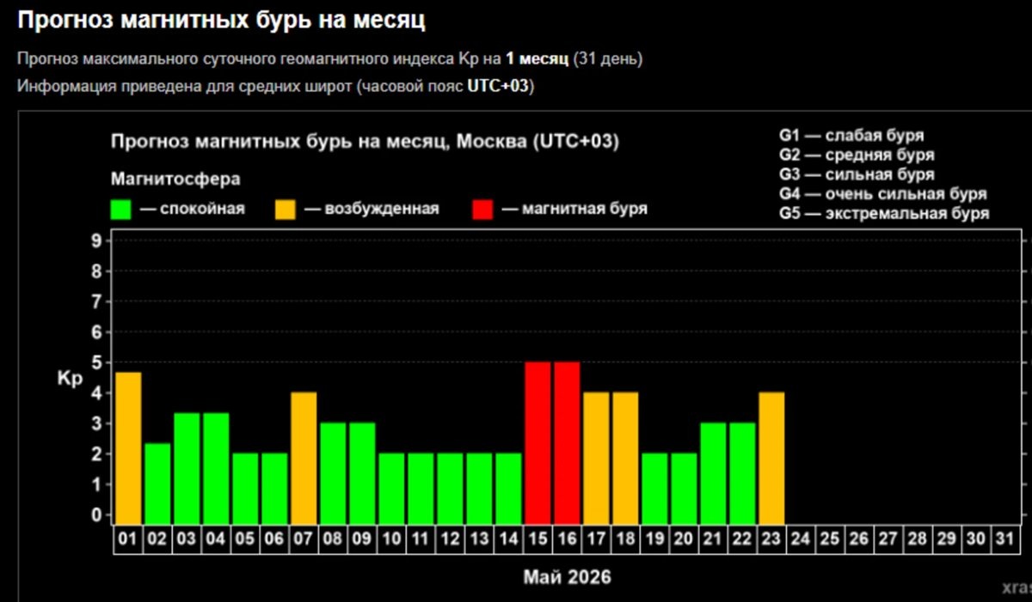Click the Kp value 5 axis tick
Screen dimensions: 1032x602
point(97,362)
